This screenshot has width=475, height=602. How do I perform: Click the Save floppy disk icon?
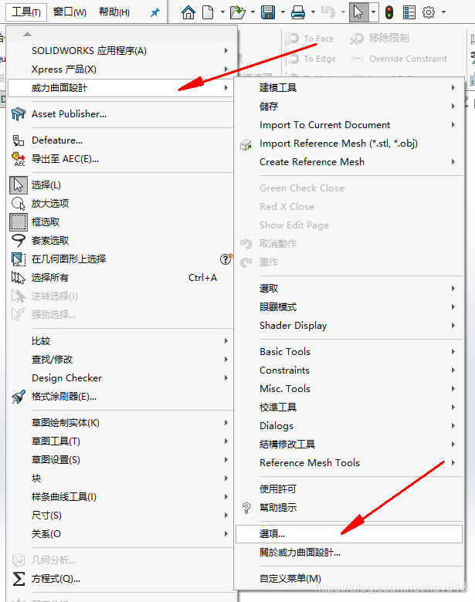268,12
